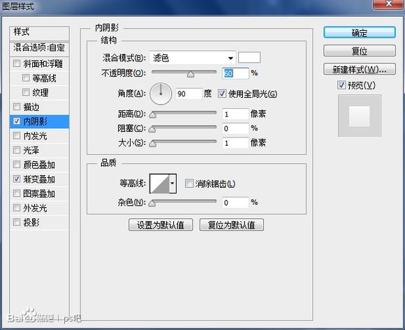Click the angle value field showing 90
405x330 pixels.
coord(189,93)
